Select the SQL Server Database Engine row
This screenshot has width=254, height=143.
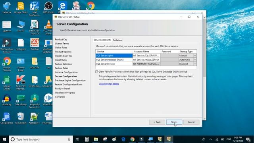[114, 60]
